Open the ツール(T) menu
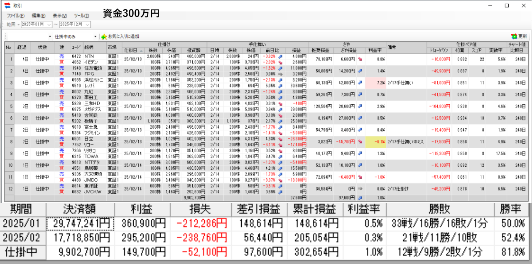This screenshot has height=264, width=532. (81, 16)
